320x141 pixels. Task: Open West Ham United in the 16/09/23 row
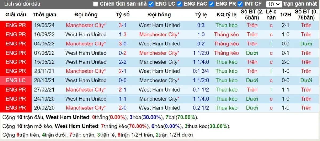(x=86, y=35)
